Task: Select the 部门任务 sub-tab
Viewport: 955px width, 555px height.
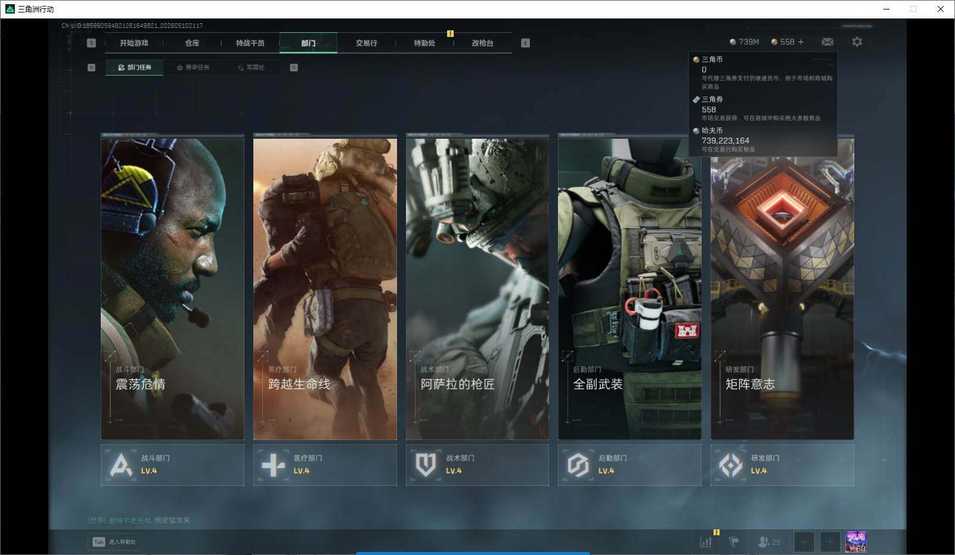Action: click(135, 67)
